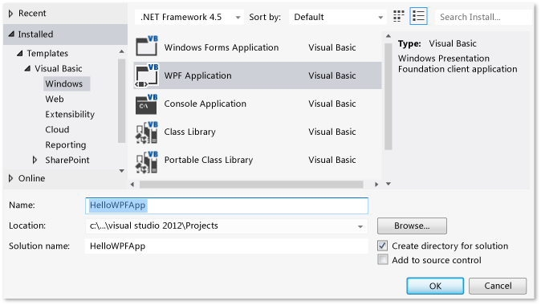Click the horizontal scrollbar right arrow

click(376, 185)
